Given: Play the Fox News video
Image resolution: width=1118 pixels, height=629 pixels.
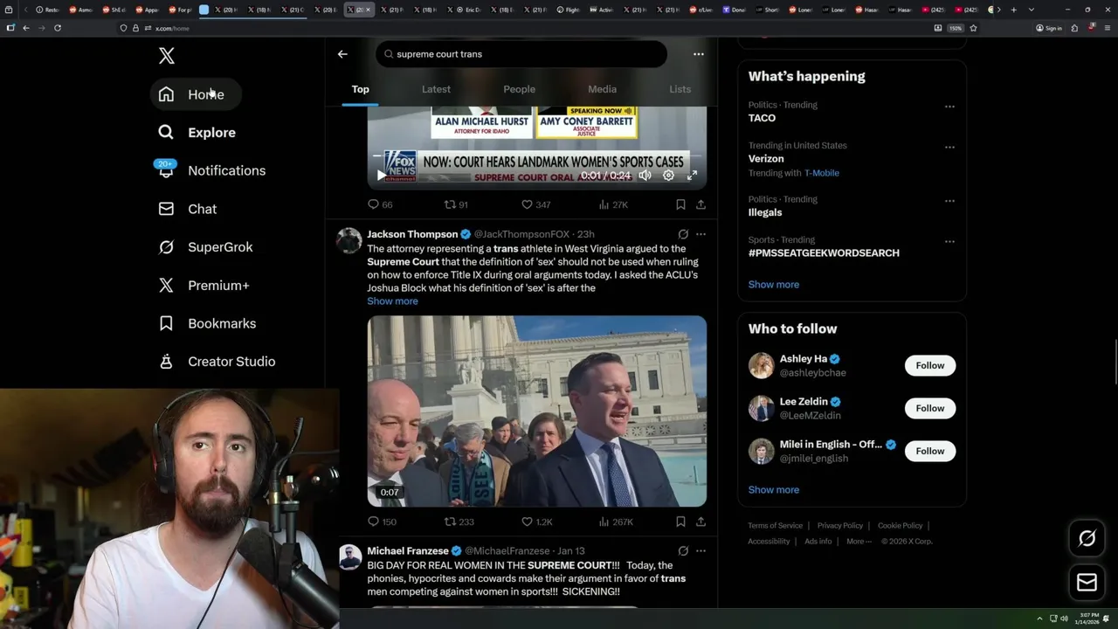Looking at the screenshot, I should pos(382,176).
